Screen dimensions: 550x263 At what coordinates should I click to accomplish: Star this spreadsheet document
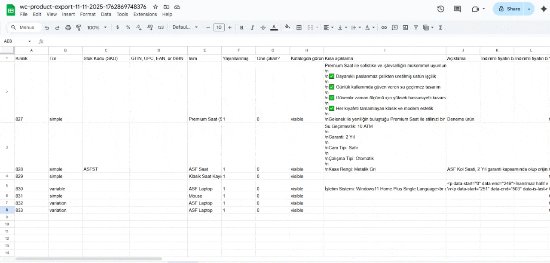click(156, 7)
